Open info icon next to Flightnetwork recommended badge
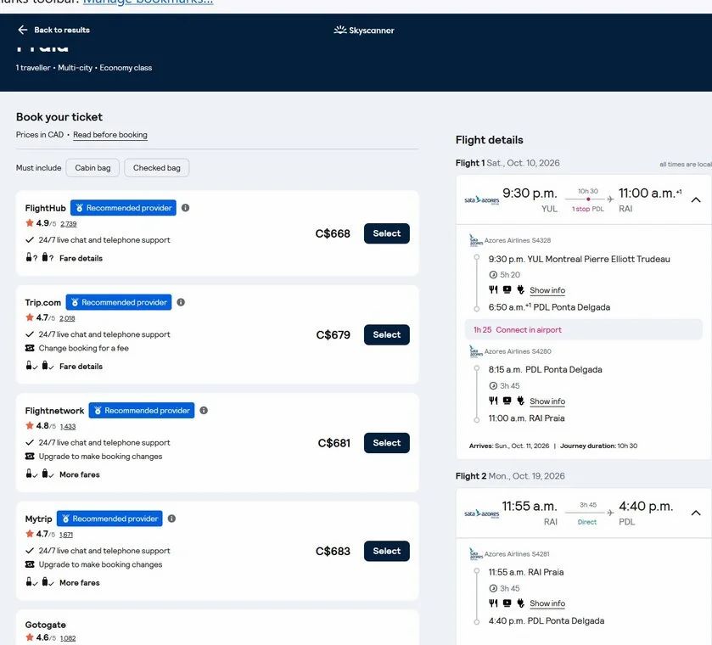Screen dimensions: 712x645 pyautogui.click(x=204, y=410)
